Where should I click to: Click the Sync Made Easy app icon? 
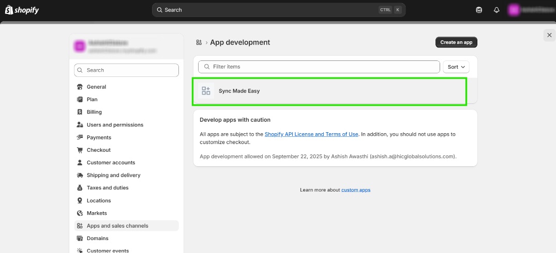tap(206, 91)
